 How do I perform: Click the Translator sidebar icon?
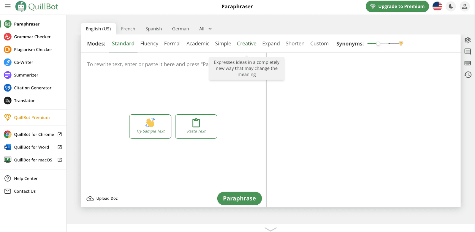[x=8, y=101]
